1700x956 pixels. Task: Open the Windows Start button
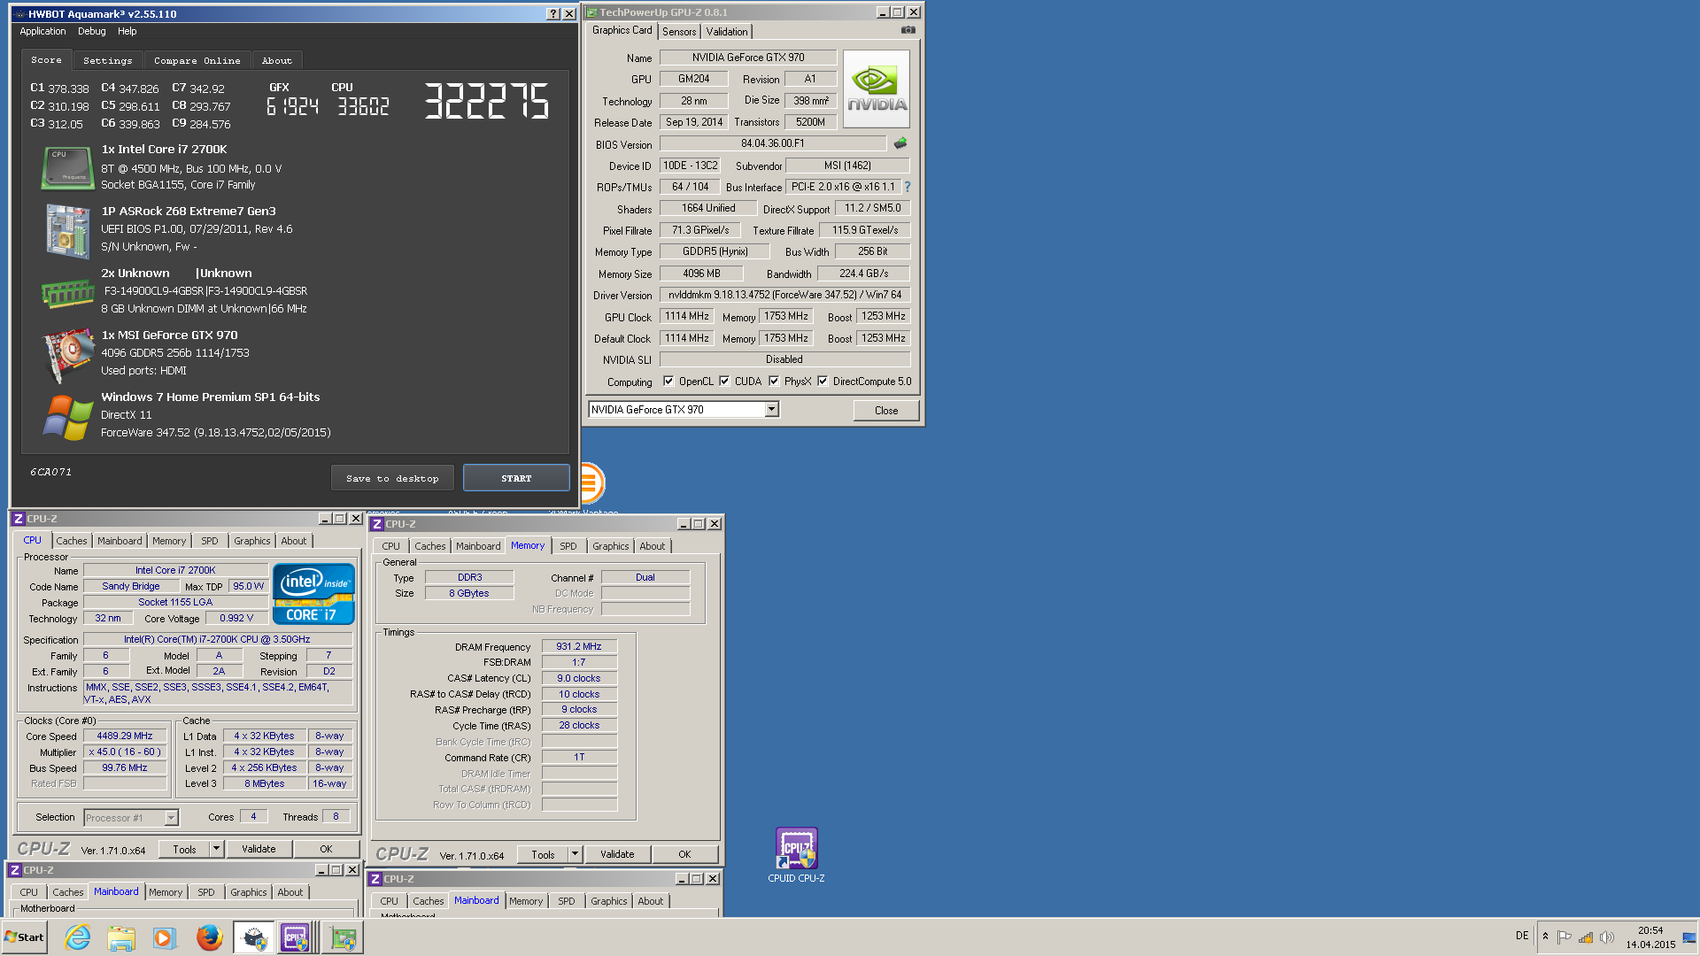tap(24, 937)
